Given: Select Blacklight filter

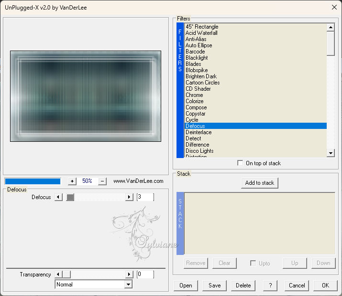Looking at the screenshot, I should (x=255, y=58).
